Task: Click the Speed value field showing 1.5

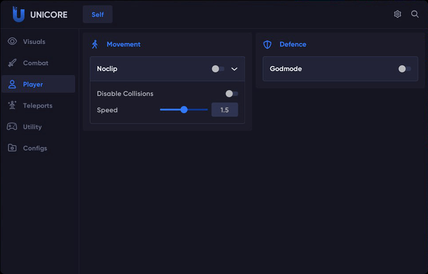Action: (224, 110)
